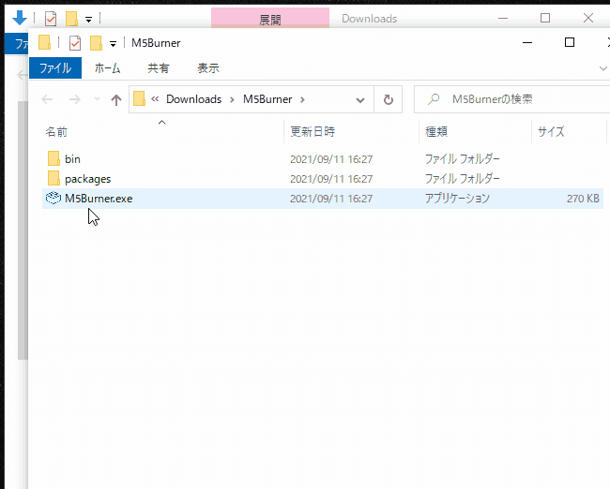Image resolution: width=610 pixels, height=489 pixels.
Task: Click the properties checkmark icon in M5Burner title bar
Action: 75,43
